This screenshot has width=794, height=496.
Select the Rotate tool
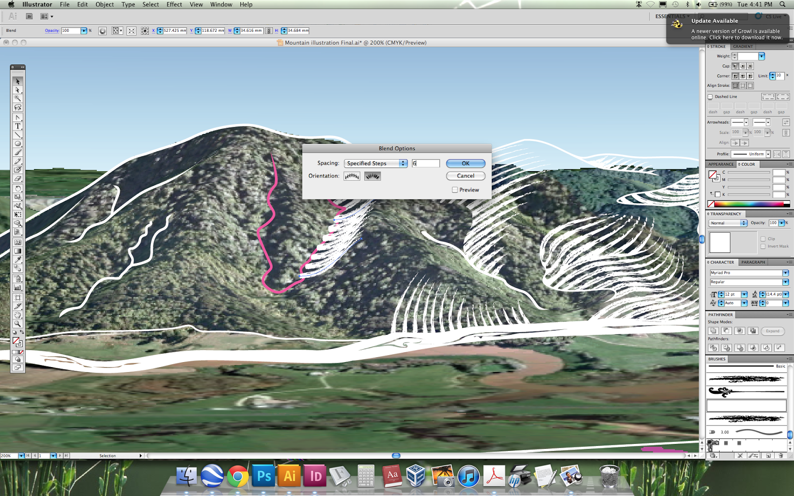pyautogui.click(x=18, y=188)
